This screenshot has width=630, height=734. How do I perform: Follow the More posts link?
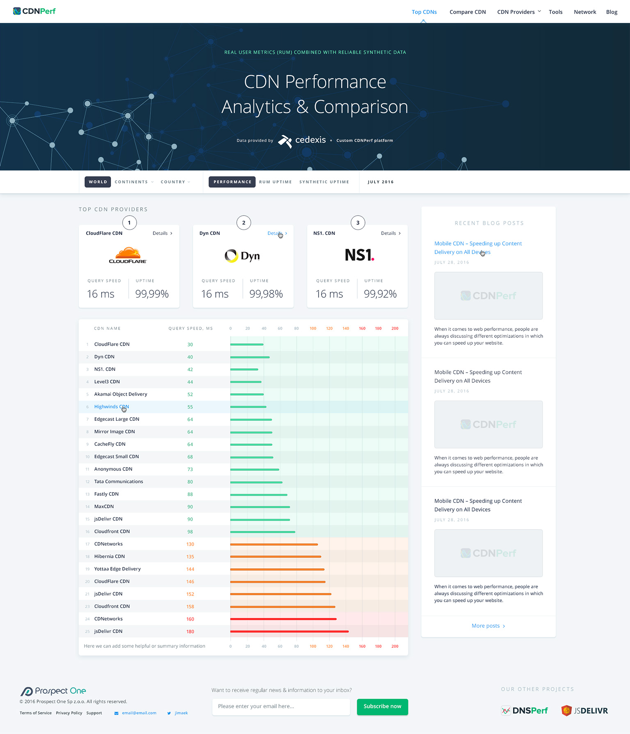click(488, 626)
